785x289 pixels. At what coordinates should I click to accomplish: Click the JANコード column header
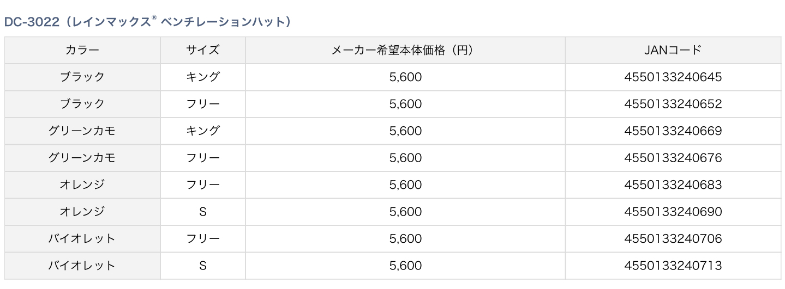(673, 50)
